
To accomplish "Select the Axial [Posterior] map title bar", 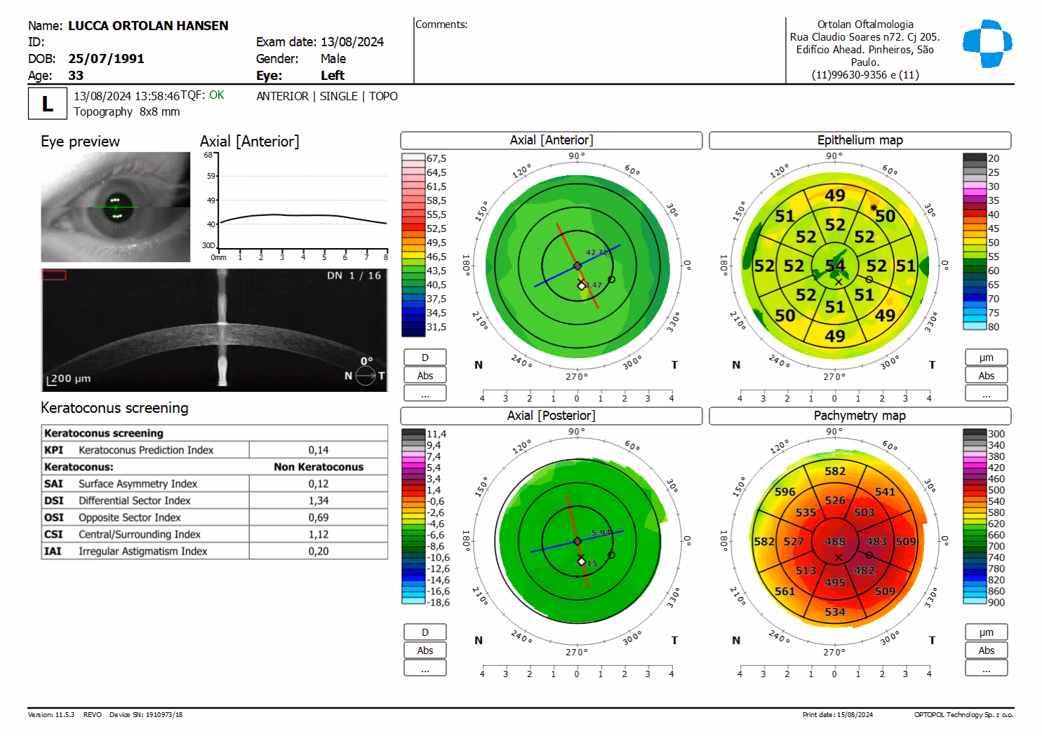I will tap(551, 416).
